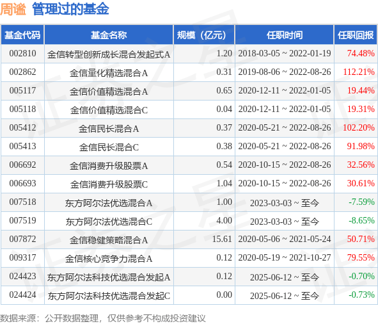The height and width of the screenshot is (324, 378).
Task: Select fund code 005413
Action: point(22,146)
